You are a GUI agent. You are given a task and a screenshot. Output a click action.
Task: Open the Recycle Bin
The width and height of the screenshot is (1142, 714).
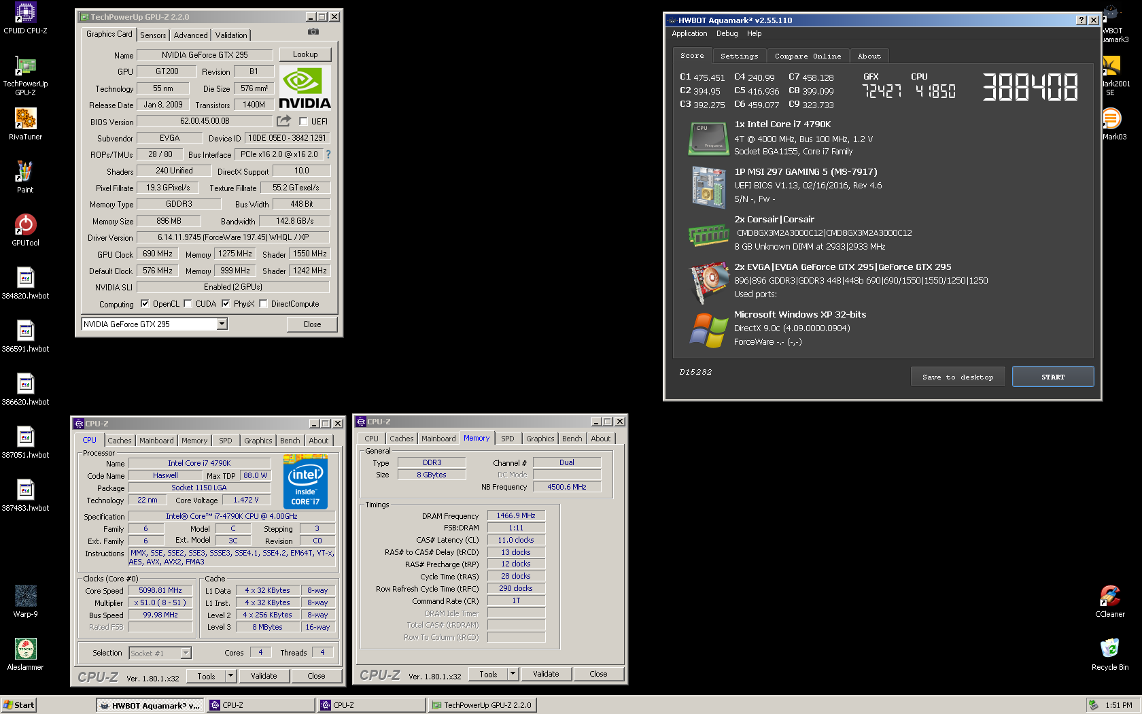(x=1109, y=654)
